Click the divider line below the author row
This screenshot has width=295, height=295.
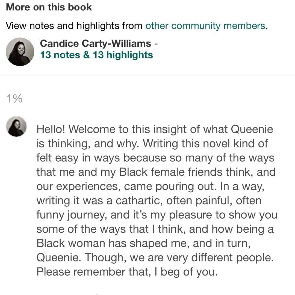147,75
